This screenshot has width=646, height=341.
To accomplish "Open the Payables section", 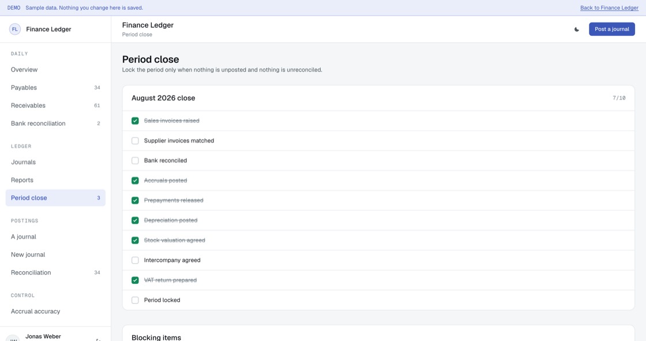I will [x=55, y=88].
